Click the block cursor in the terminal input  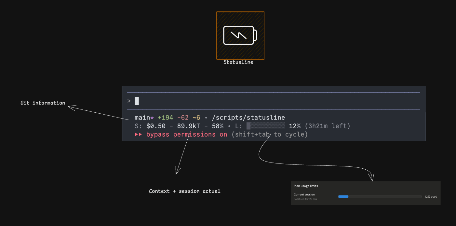tap(137, 101)
